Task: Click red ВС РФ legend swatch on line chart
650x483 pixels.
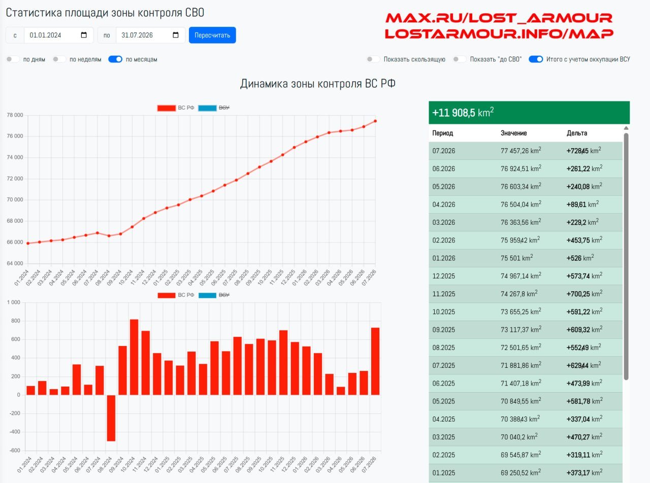Action: point(166,108)
